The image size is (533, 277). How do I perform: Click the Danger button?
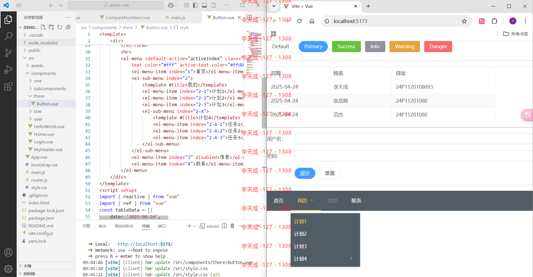pos(438,47)
